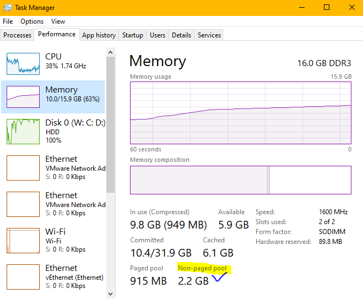Open the Options menu
Screen dimensions: 363x299
[x=32, y=21]
